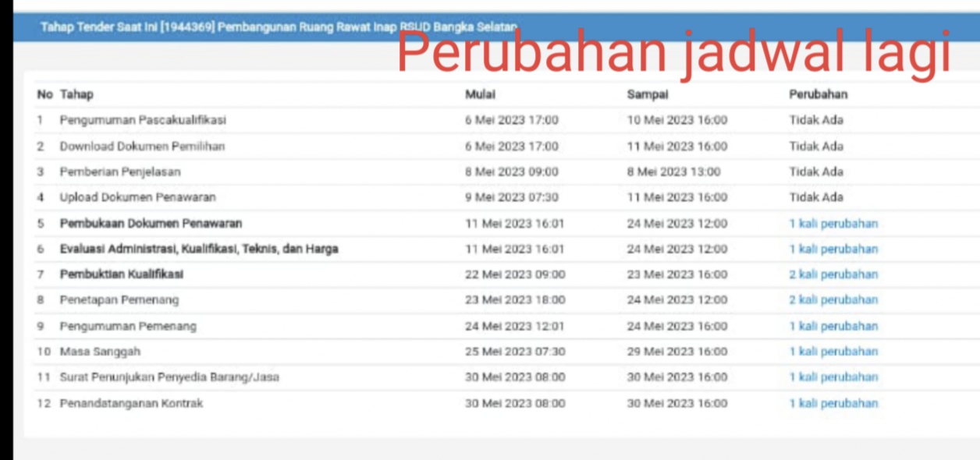The image size is (980, 460).
Task: Select 'Surat Penunjukan Penyedia Barang/Jasa' stage name
Action: (x=169, y=377)
